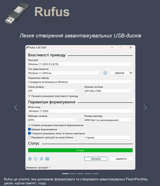Image resolution: width=160 pixels, height=186 pixels.
Task: Click tagline Легке створення завантажувальних USB-дисків
Action: click(x=80, y=36)
